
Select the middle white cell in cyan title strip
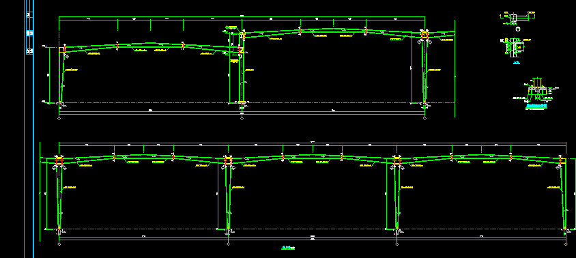point(30,33)
